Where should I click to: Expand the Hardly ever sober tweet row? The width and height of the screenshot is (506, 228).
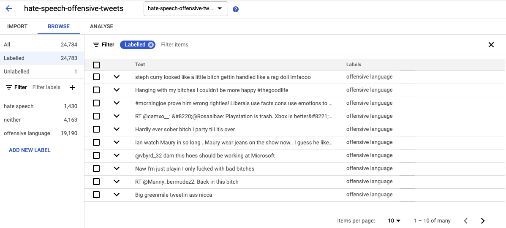point(117,129)
